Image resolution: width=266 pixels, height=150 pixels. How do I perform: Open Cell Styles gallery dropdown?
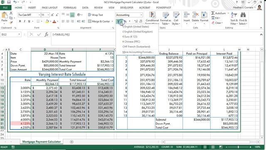click(176, 18)
